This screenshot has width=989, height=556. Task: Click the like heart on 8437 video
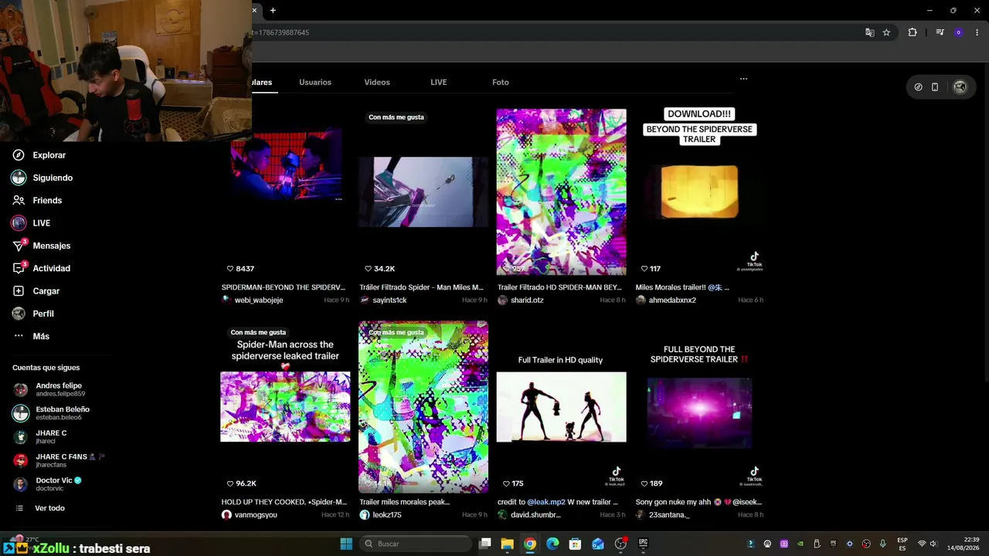pyautogui.click(x=230, y=269)
